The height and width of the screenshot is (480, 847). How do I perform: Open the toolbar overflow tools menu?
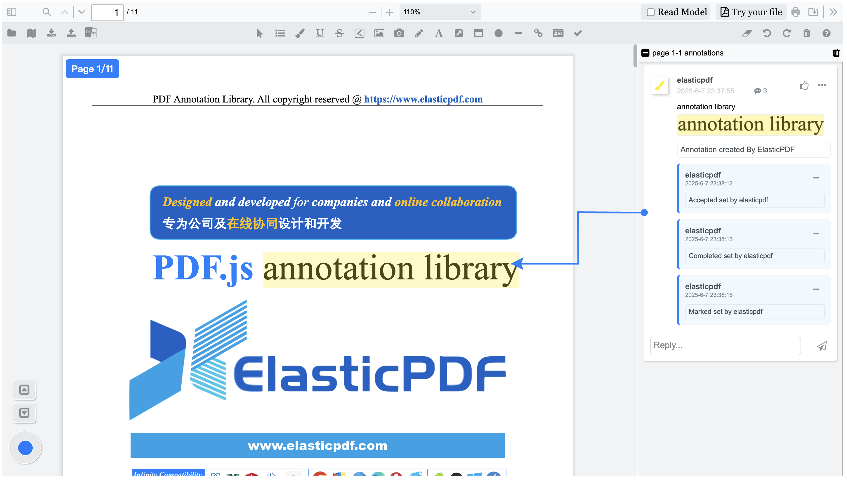tap(833, 12)
